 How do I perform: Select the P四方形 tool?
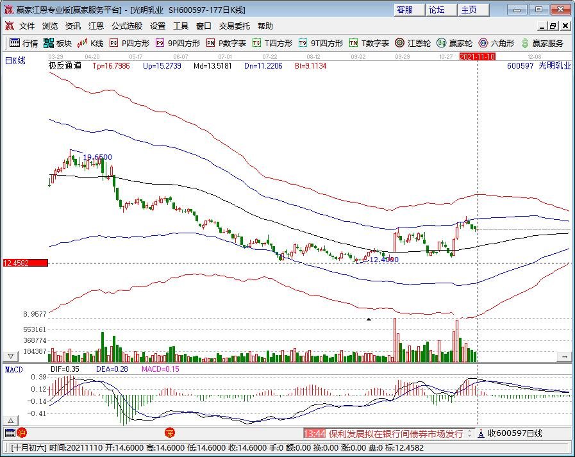click(x=129, y=43)
